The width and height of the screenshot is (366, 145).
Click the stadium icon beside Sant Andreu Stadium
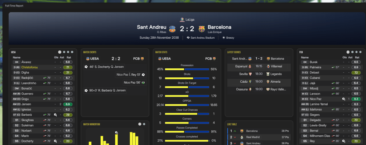pyautogui.click(x=188, y=37)
